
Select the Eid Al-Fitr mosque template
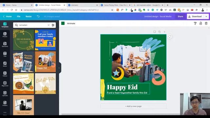pyautogui.click(x=45, y=84)
